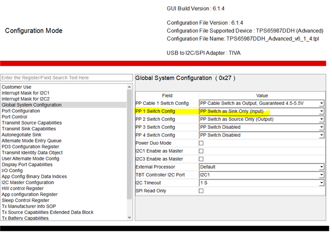Open I/O Config register
Screen dimensions: 332x233
(12, 171)
